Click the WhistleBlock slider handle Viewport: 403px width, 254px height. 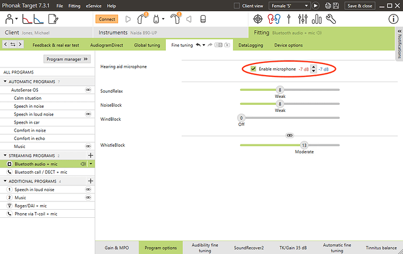[304, 145]
